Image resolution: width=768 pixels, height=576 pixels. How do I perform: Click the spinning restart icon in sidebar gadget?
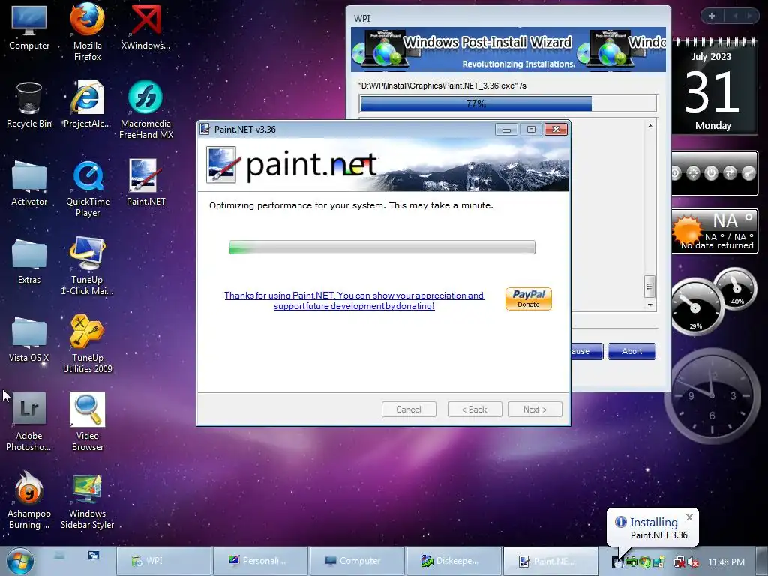(693, 173)
